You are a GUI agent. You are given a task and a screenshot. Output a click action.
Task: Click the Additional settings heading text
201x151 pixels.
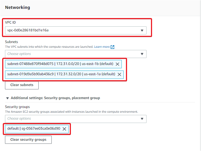pyautogui.click(x=55, y=98)
